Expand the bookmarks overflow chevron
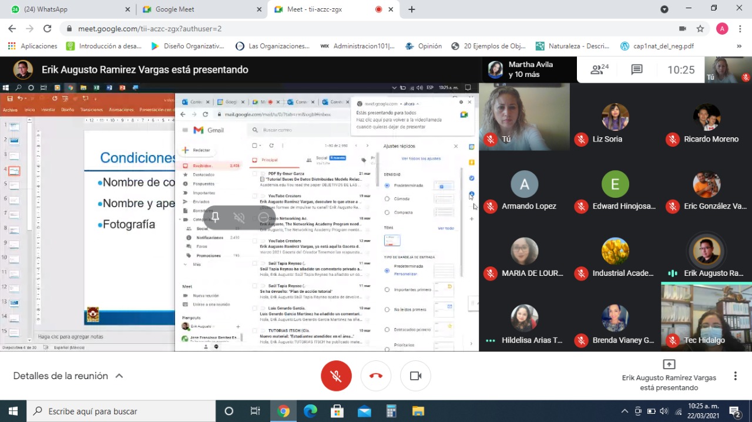Screen dimensions: 752x422 click(739, 46)
